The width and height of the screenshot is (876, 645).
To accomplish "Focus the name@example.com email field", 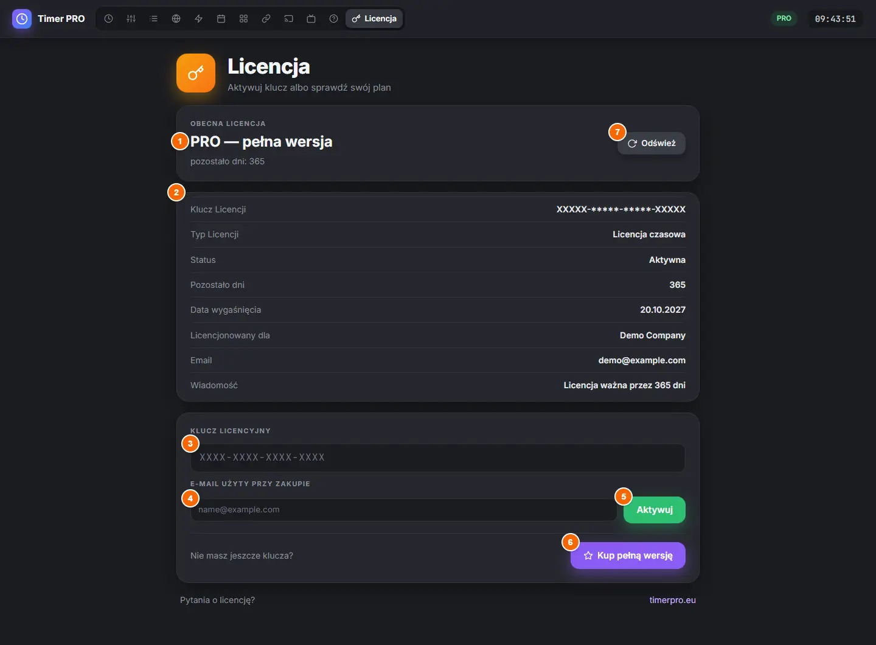I will (x=404, y=510).
